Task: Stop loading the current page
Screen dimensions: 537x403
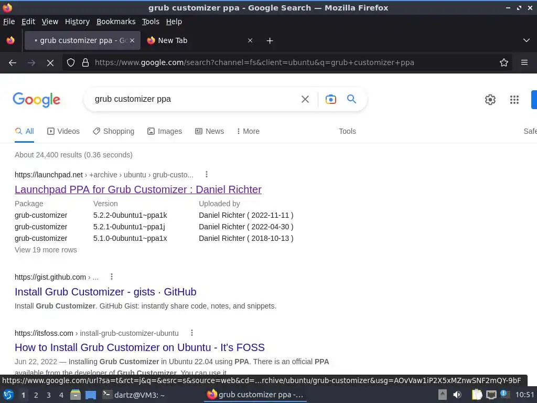Action: (x=50, y=63)
